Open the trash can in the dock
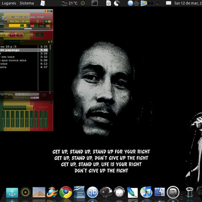 (x=189, y=192)
